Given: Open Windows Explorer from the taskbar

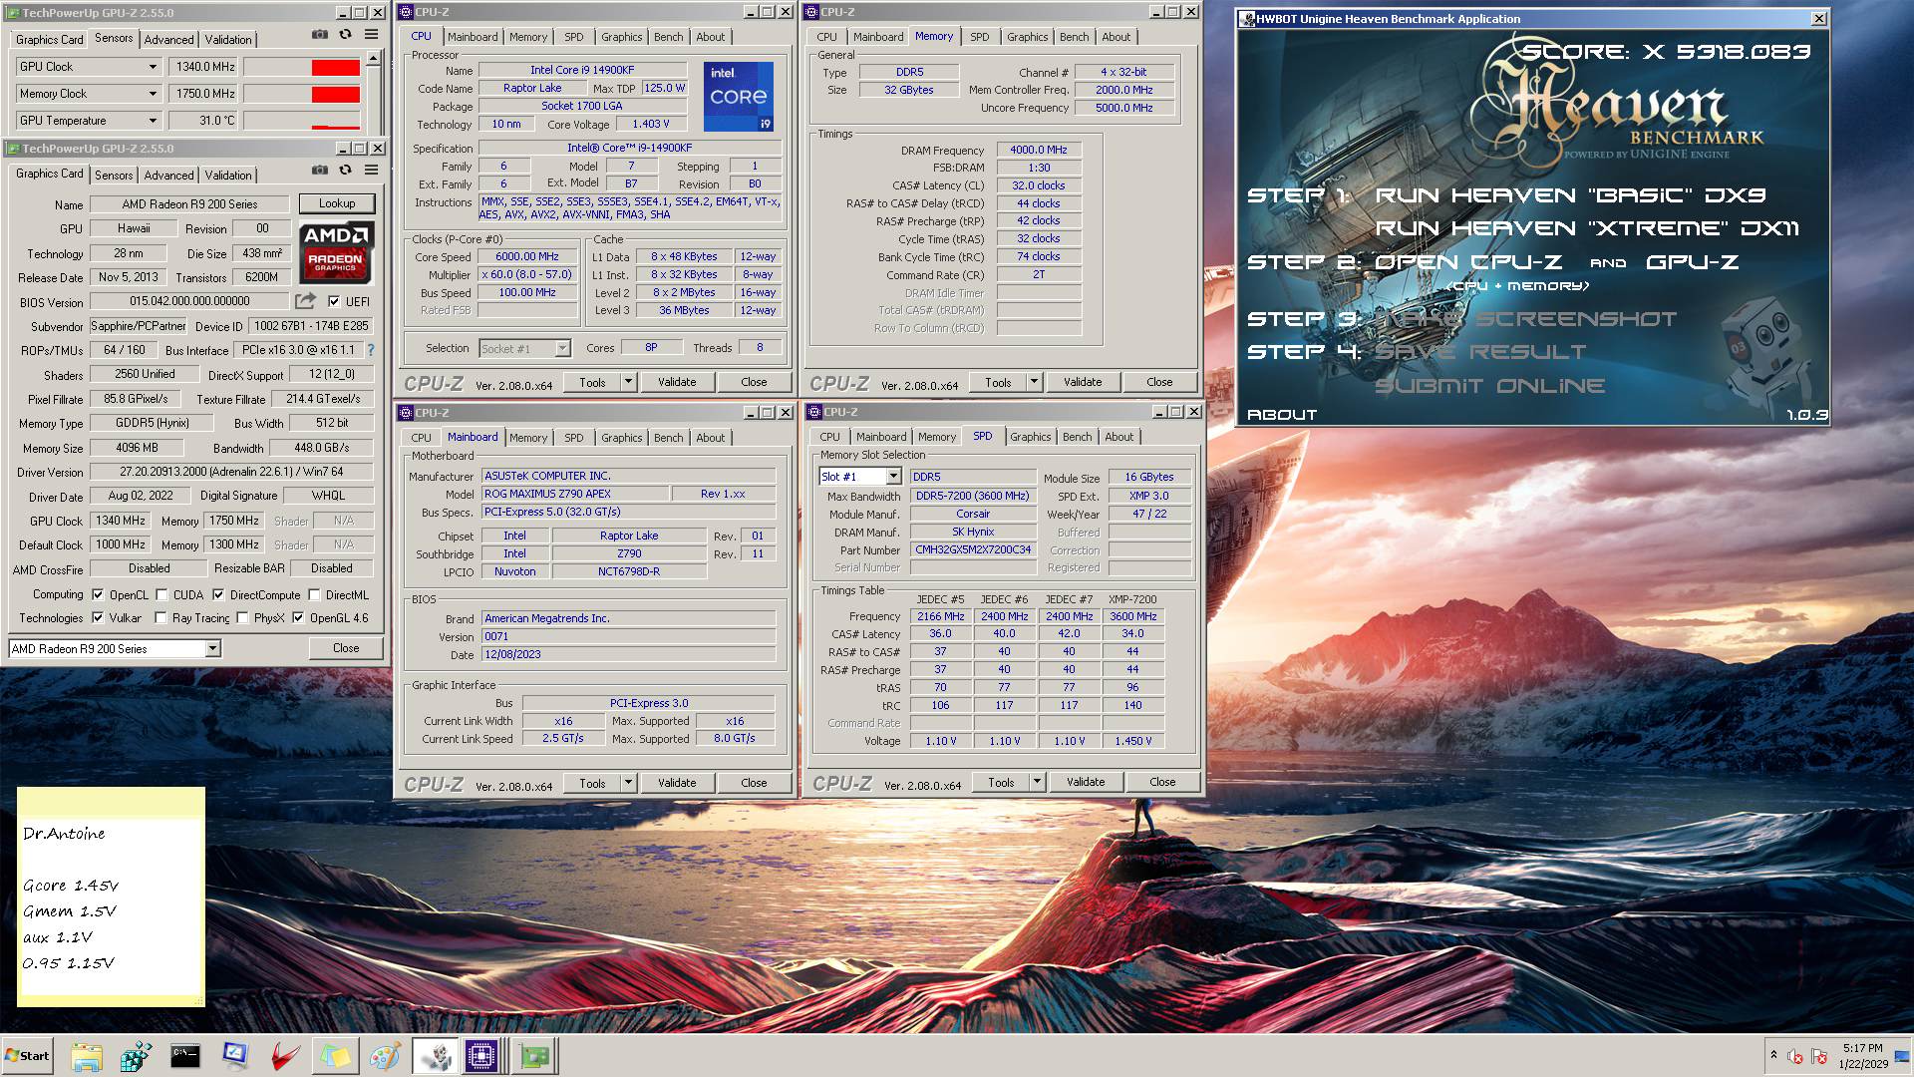Looking at the screenshot, I should (x=87, y=1056).
